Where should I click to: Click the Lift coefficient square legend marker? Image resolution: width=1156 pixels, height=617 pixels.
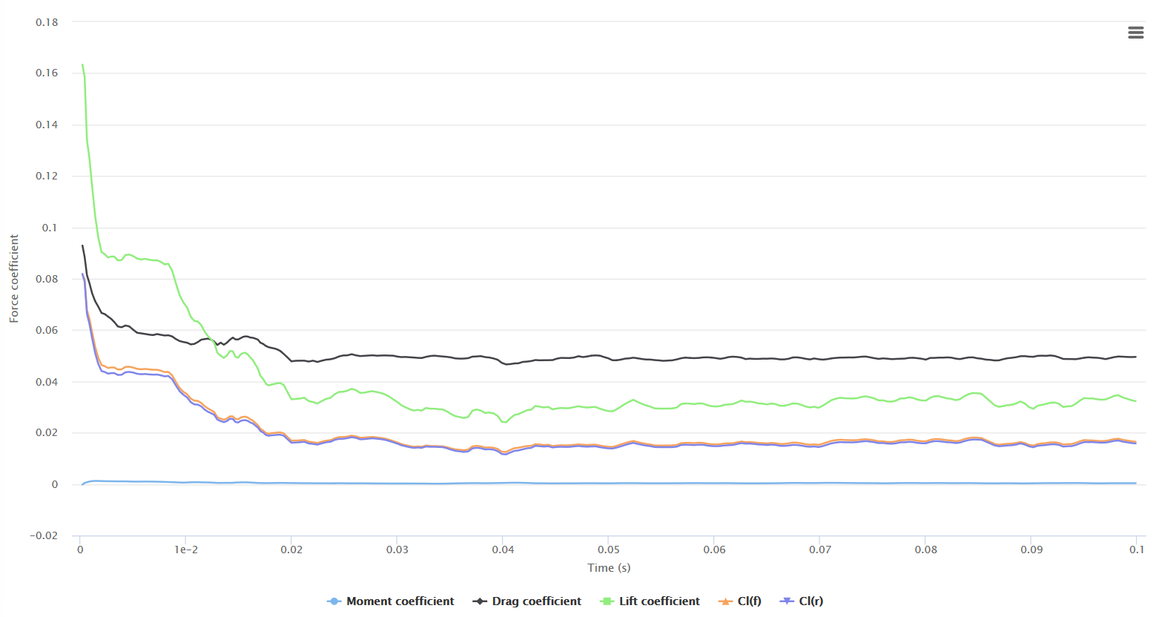[607, 601]
